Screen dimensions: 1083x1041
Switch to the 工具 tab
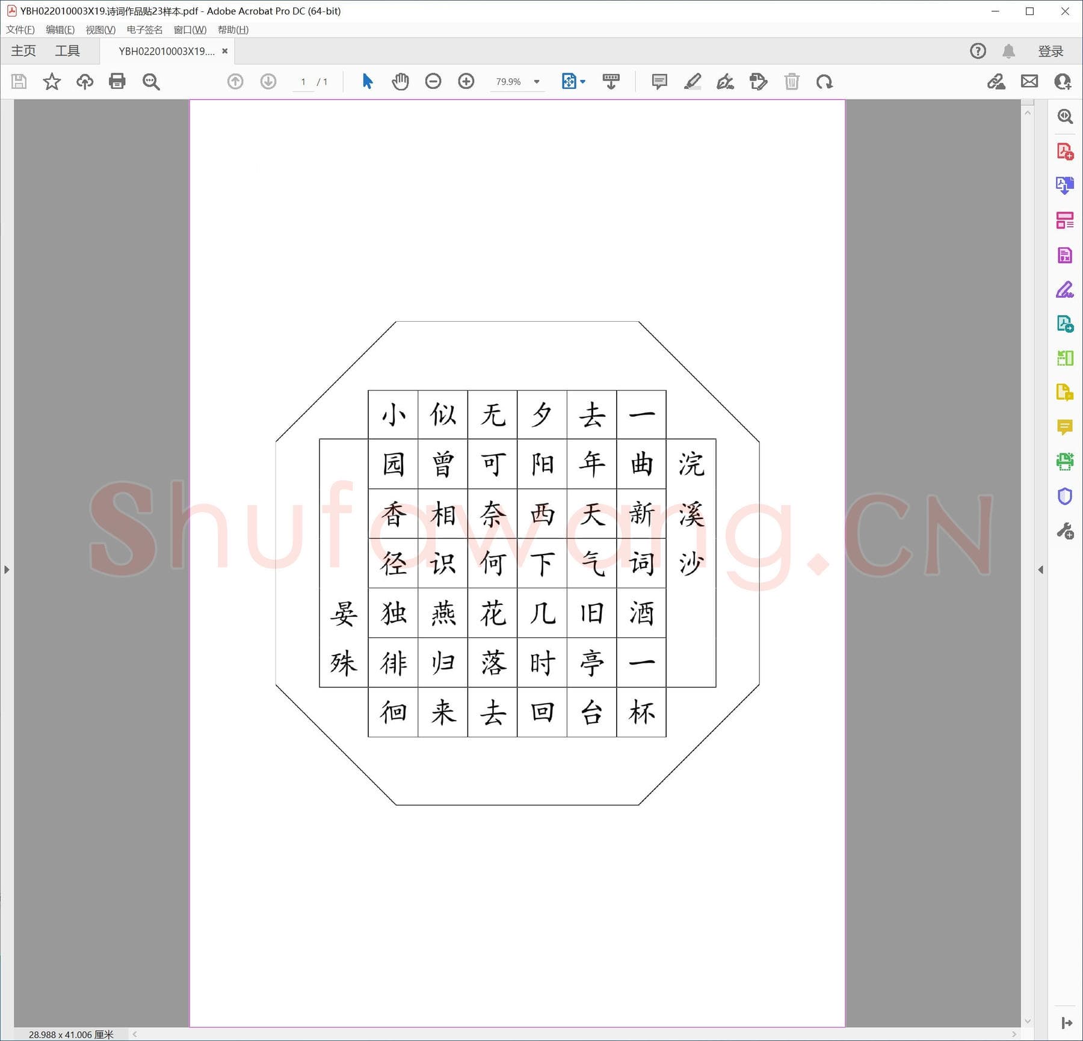(67, 51)
